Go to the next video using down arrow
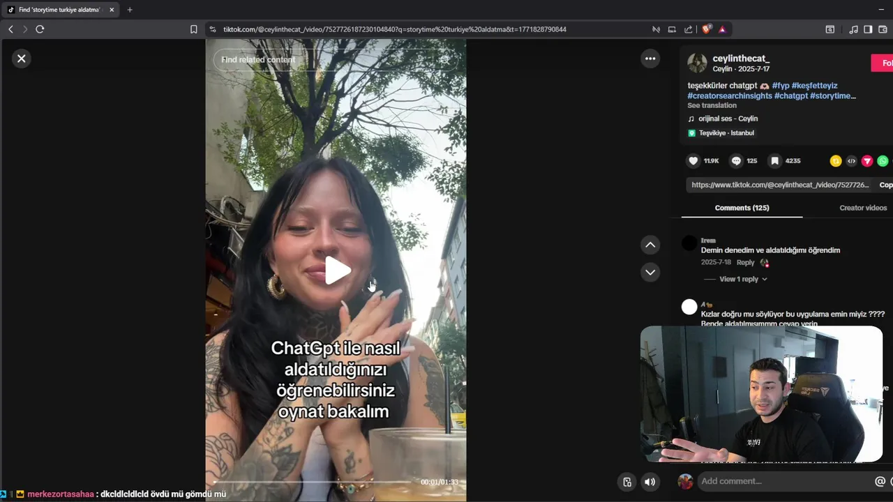Screen dimensions: 893x502 point(650,272)
